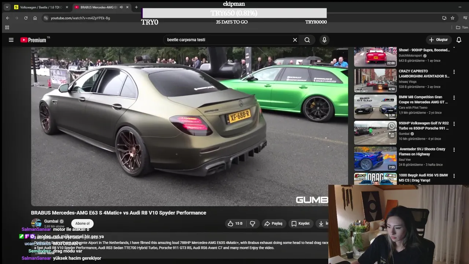This screenshot has width=469, height=264.
Task: Reload the YouTube page
Action: 26,18
